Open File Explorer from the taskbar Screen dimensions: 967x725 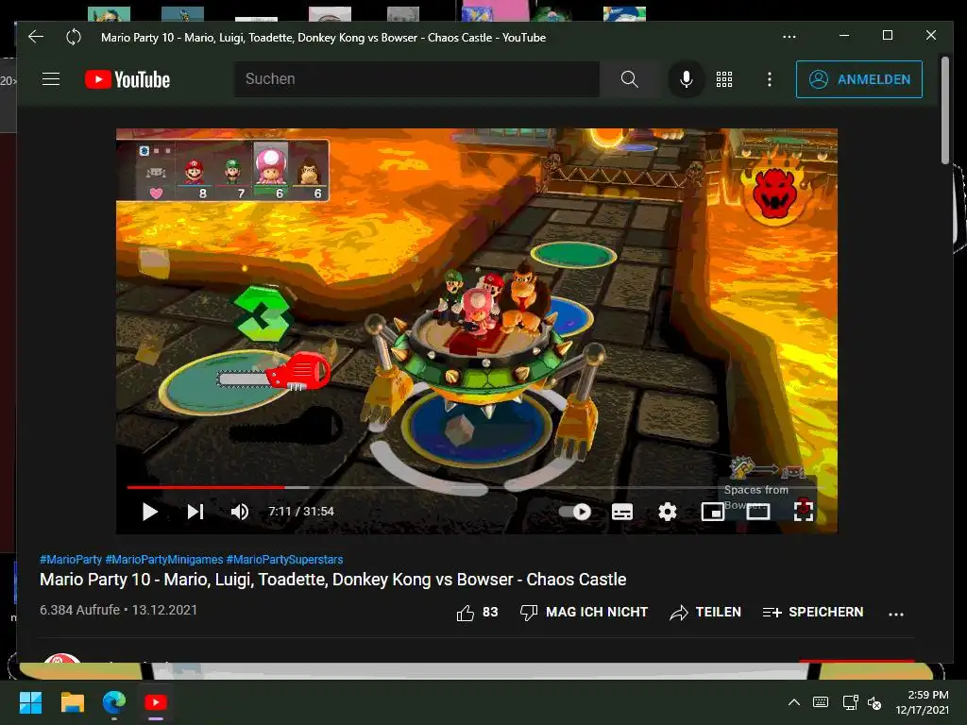[x=72, y=702]
